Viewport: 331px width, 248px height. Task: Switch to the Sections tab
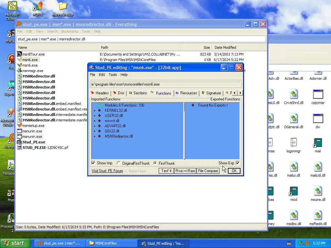coord(138,93)
